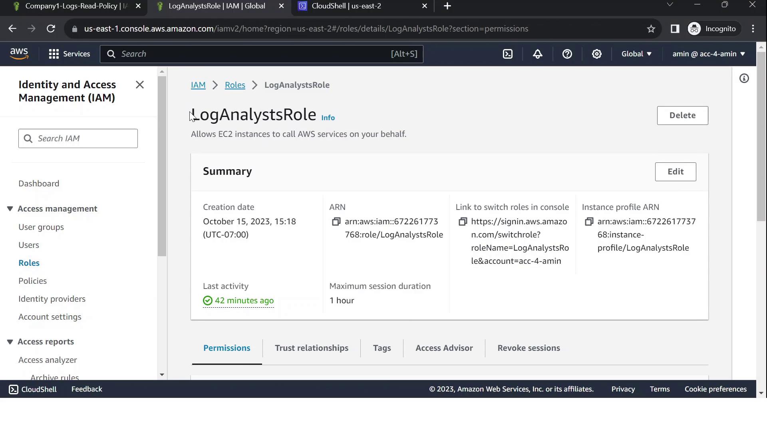Viewport: 767px width, 431px height.
Task: Open the notifications bell icon
Action: click(537, 54)
